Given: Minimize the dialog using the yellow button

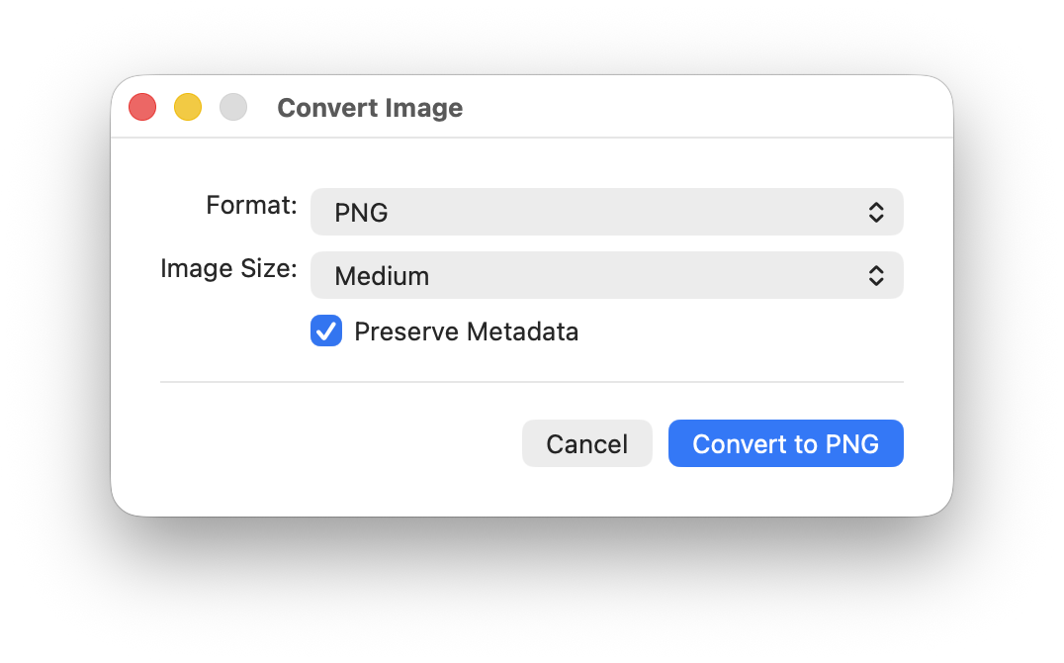Looking at the screenshot, I should coord(188,107).
